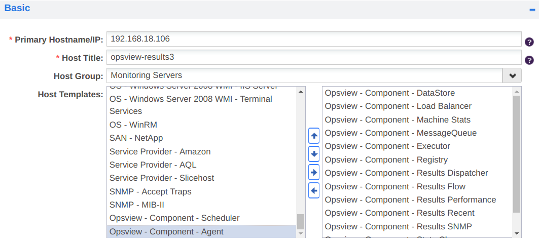Select SNMP - Accept Traps template

click(201, 191)
